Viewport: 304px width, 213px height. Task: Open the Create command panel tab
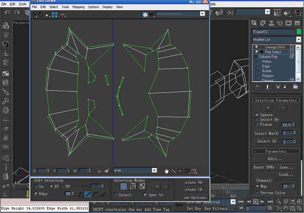(254, 23)
